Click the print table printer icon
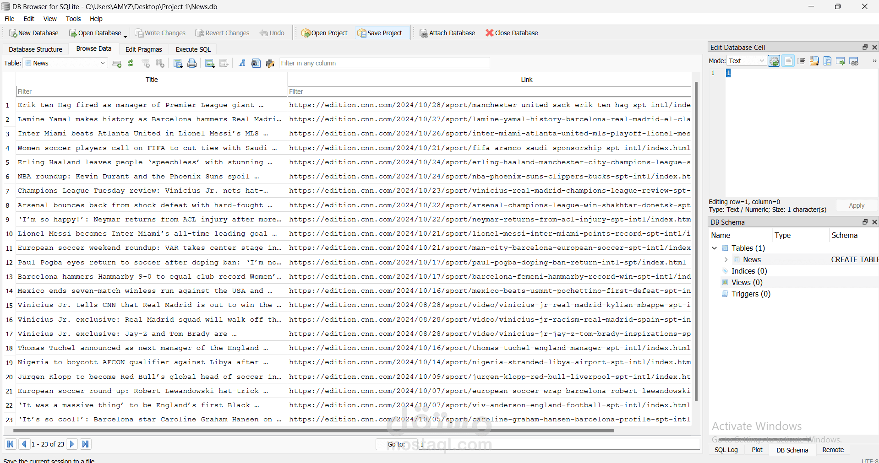The width and height of the screenshot is (879, 463). (x=192, y=63)
